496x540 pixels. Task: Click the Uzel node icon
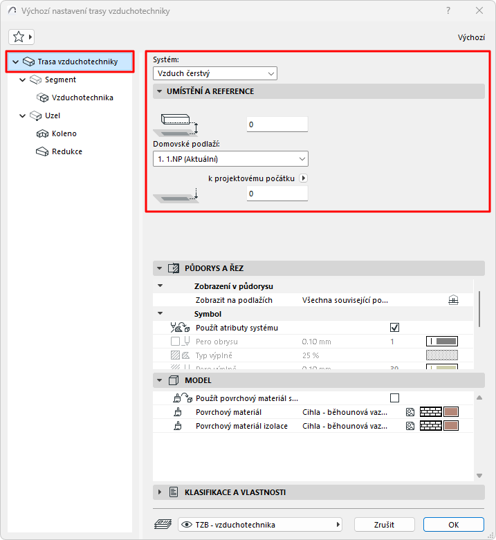[35, 115]
